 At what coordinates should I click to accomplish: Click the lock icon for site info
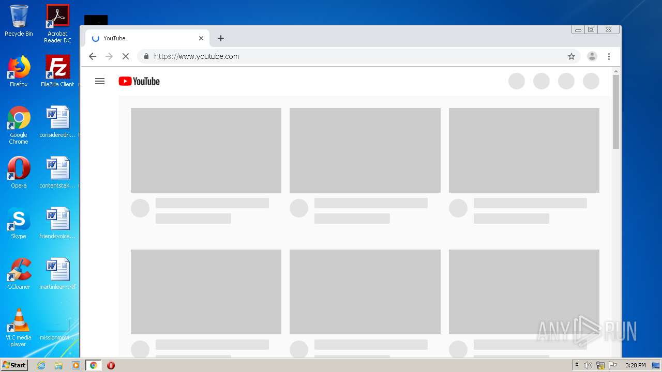click(x=146, y=56)
